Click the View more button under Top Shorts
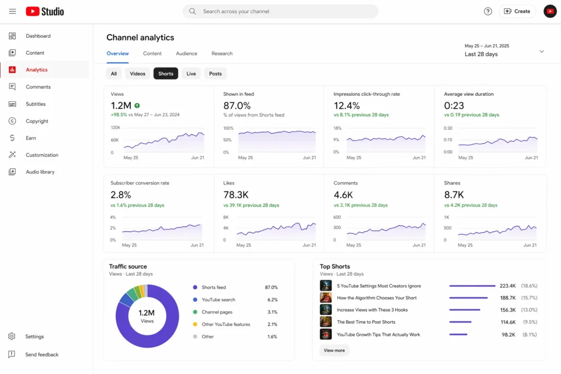 coord(334,350)
